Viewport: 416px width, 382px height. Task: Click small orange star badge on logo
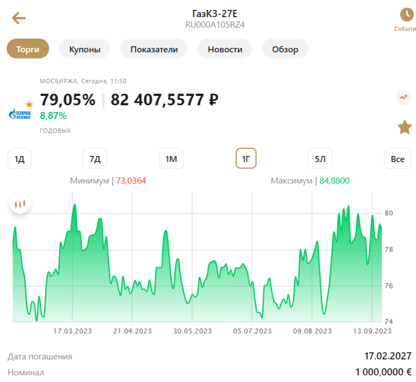click(29, 104)
